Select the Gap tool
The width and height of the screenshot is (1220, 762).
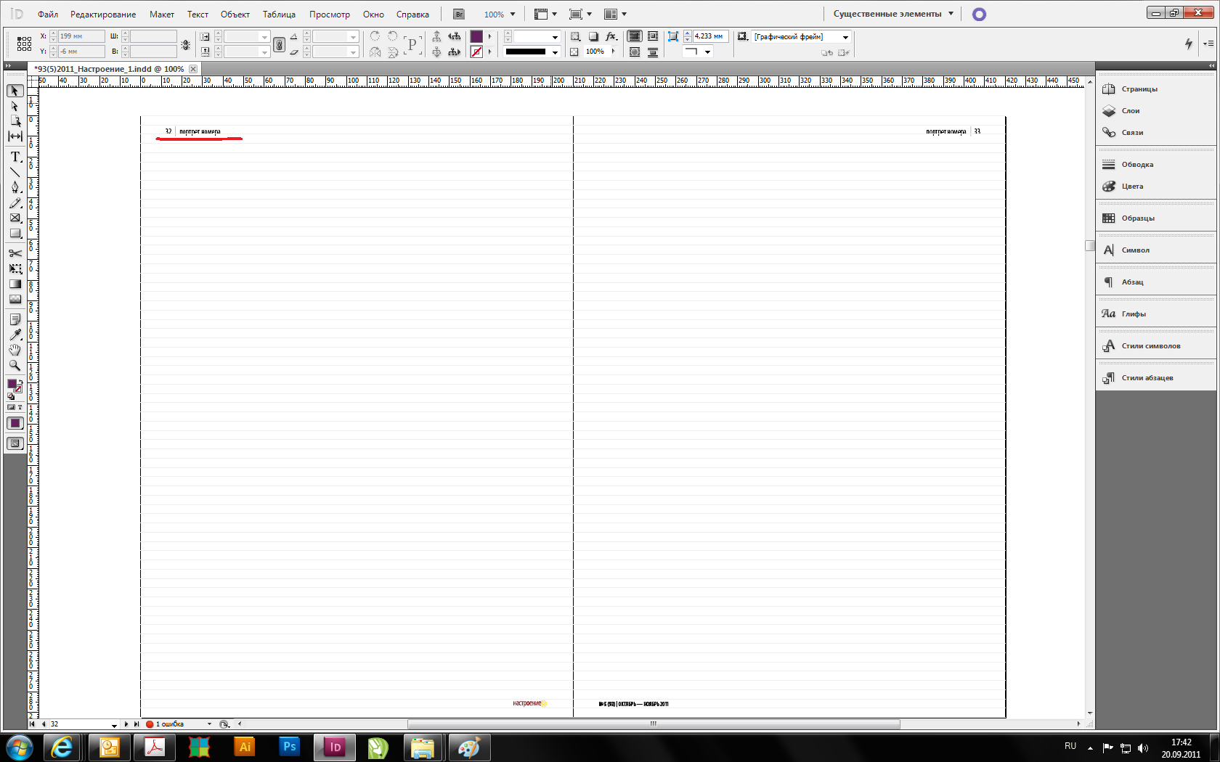tap(15, 136)
